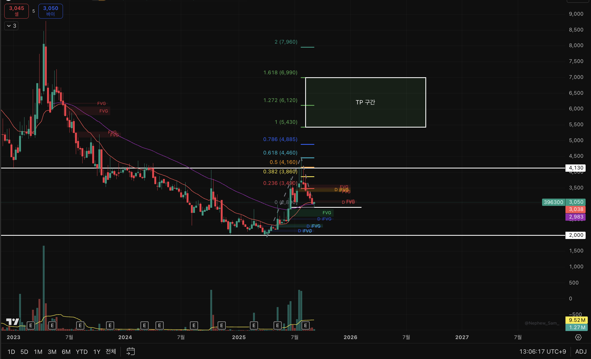The image size is (591, 359).
Task: Collapse the indicator legend showing 3
Action: (x=12, y=26)
